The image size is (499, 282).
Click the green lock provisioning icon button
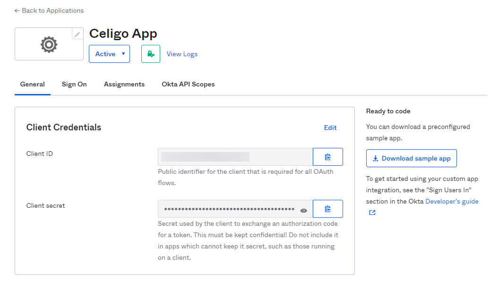pos(151,54)
